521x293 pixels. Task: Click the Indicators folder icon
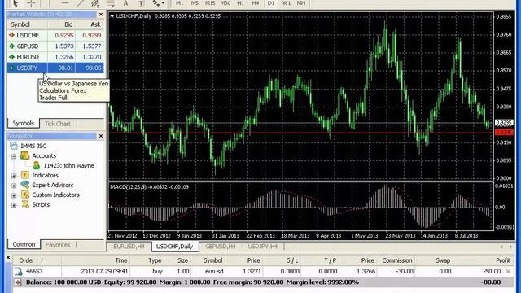[25, 175]
